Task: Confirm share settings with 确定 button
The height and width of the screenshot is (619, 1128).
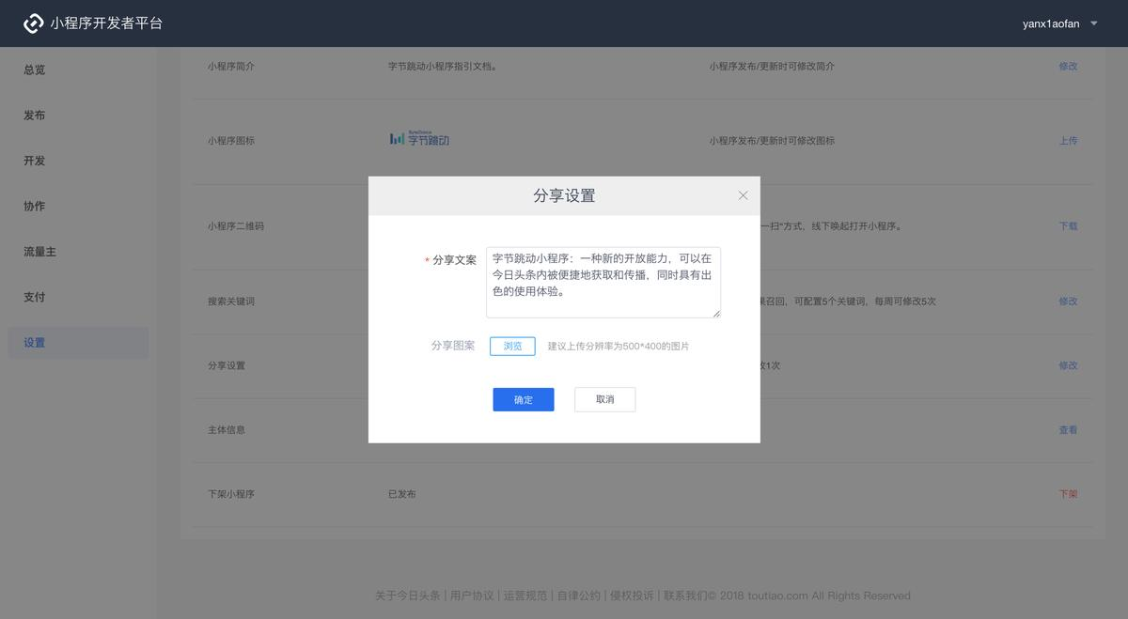Action: (523, 399)
